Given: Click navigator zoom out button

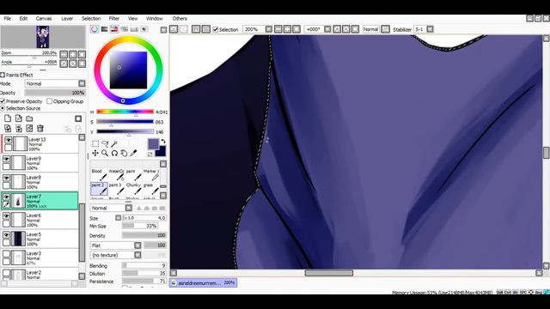Looking at the screenshot, I should tap(64, 54).
